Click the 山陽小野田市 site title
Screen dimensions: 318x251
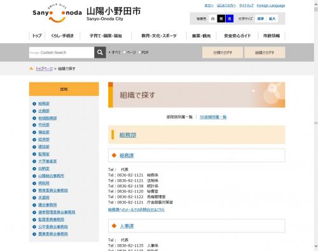[x=114, y=11]
